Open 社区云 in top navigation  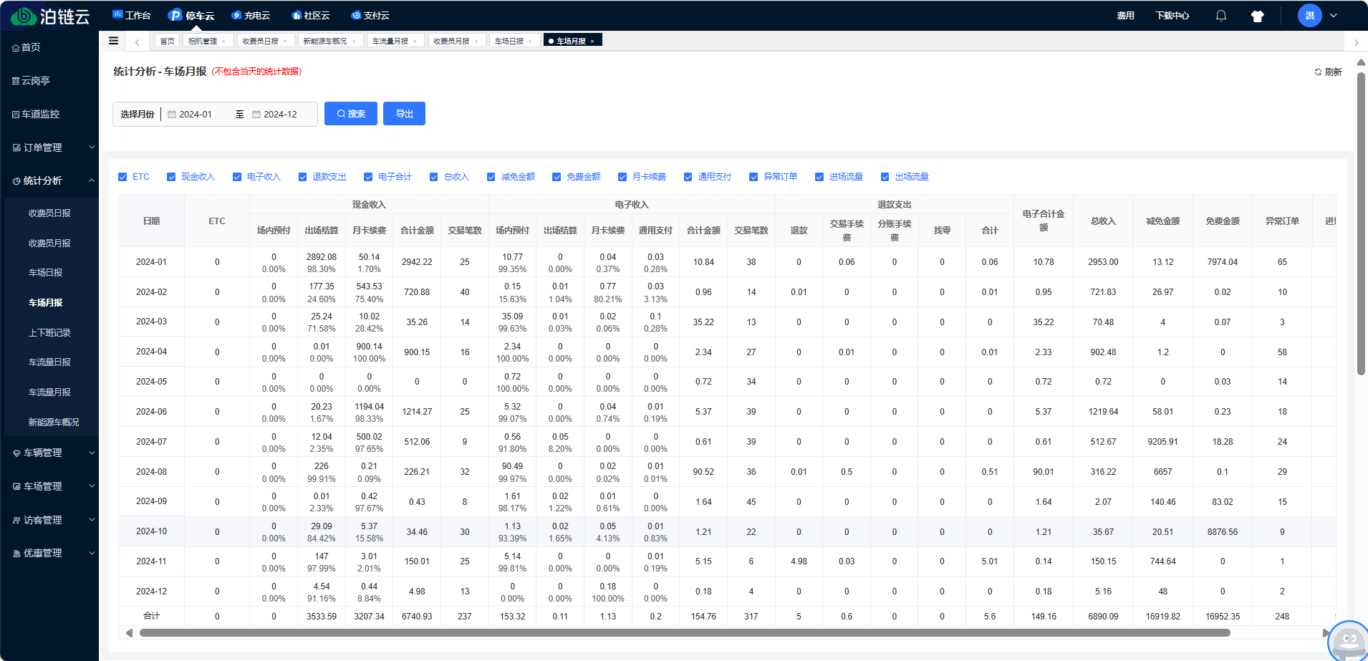[x=311, y=15]
